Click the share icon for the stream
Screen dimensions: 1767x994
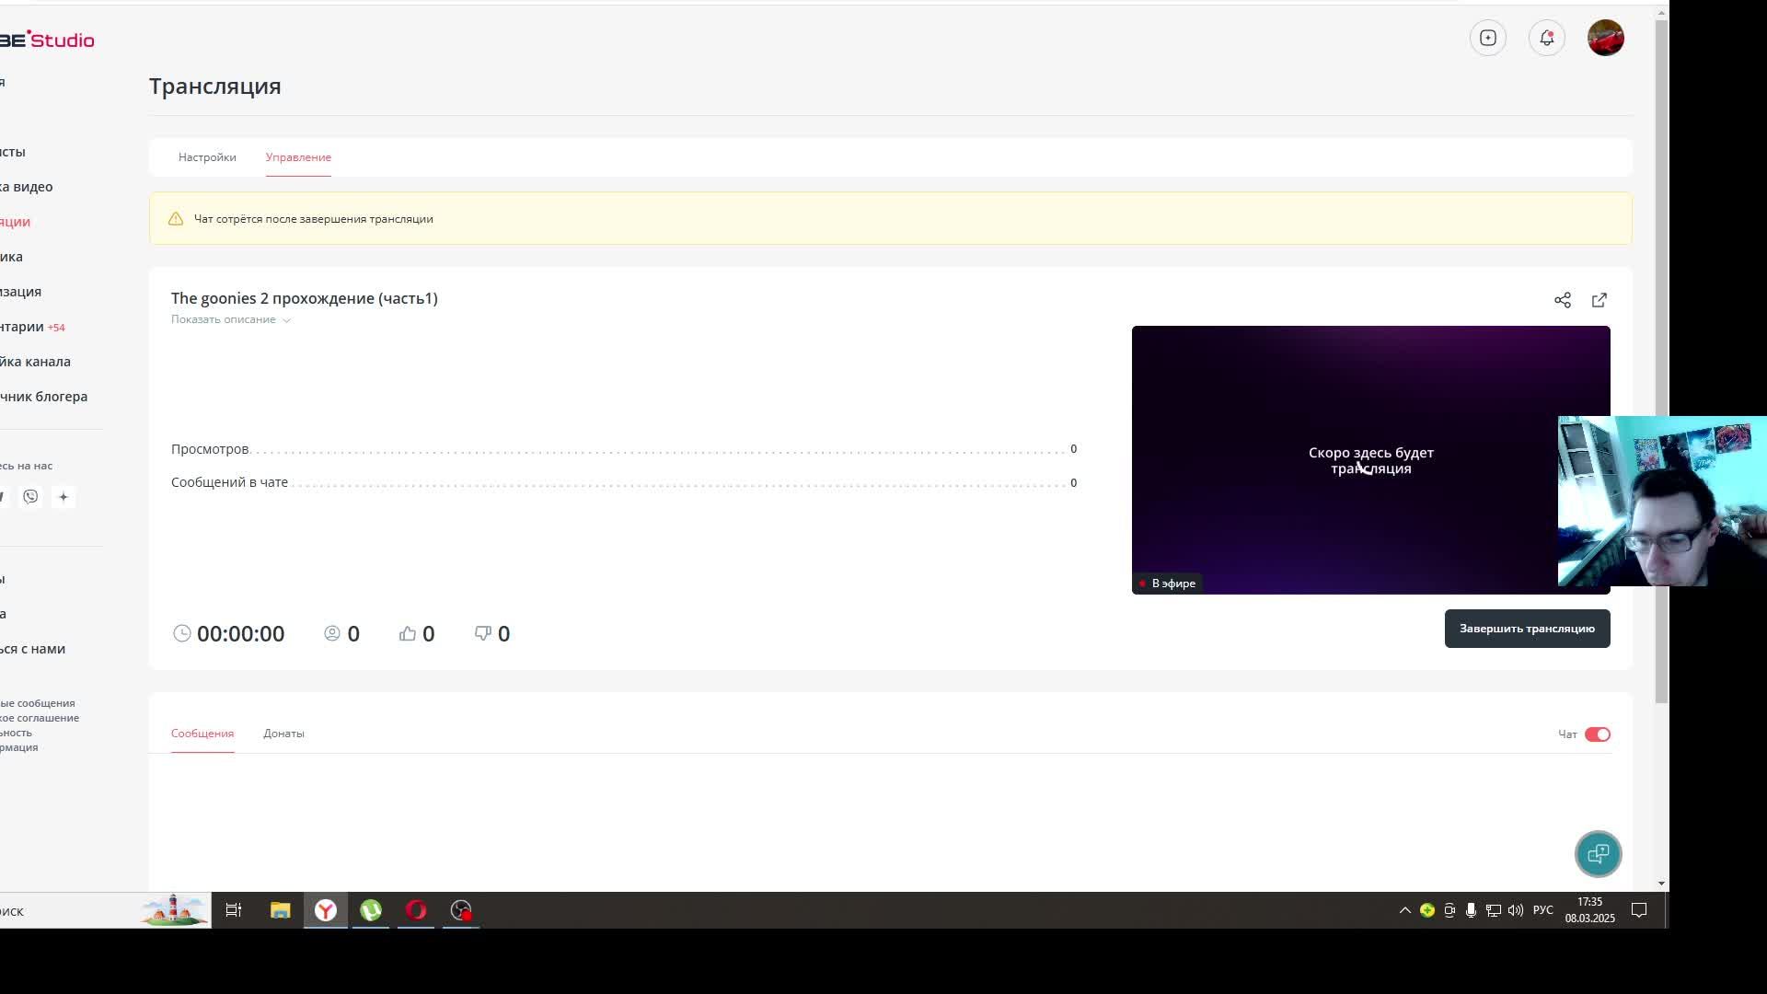(1562, 298)
